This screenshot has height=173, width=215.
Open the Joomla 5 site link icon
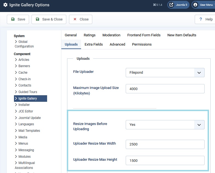click(x=171, y=5)
